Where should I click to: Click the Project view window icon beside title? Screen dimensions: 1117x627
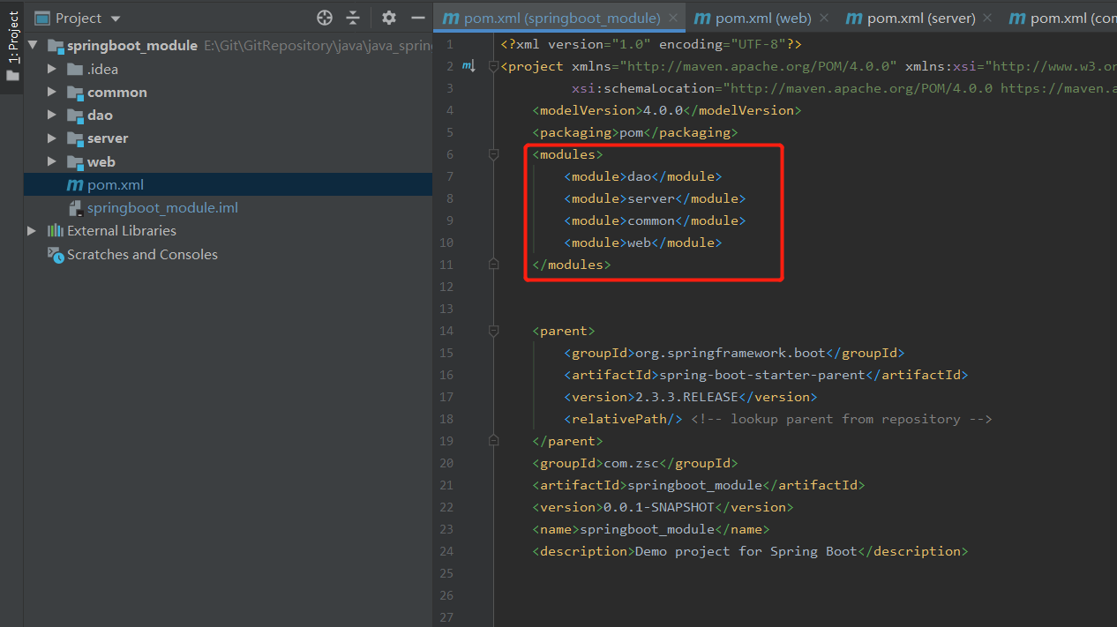click(x=41, y=18)
